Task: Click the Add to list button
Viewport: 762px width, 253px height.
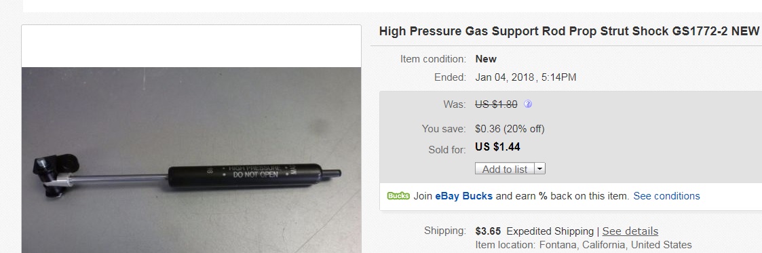Action: pos(505,169)
